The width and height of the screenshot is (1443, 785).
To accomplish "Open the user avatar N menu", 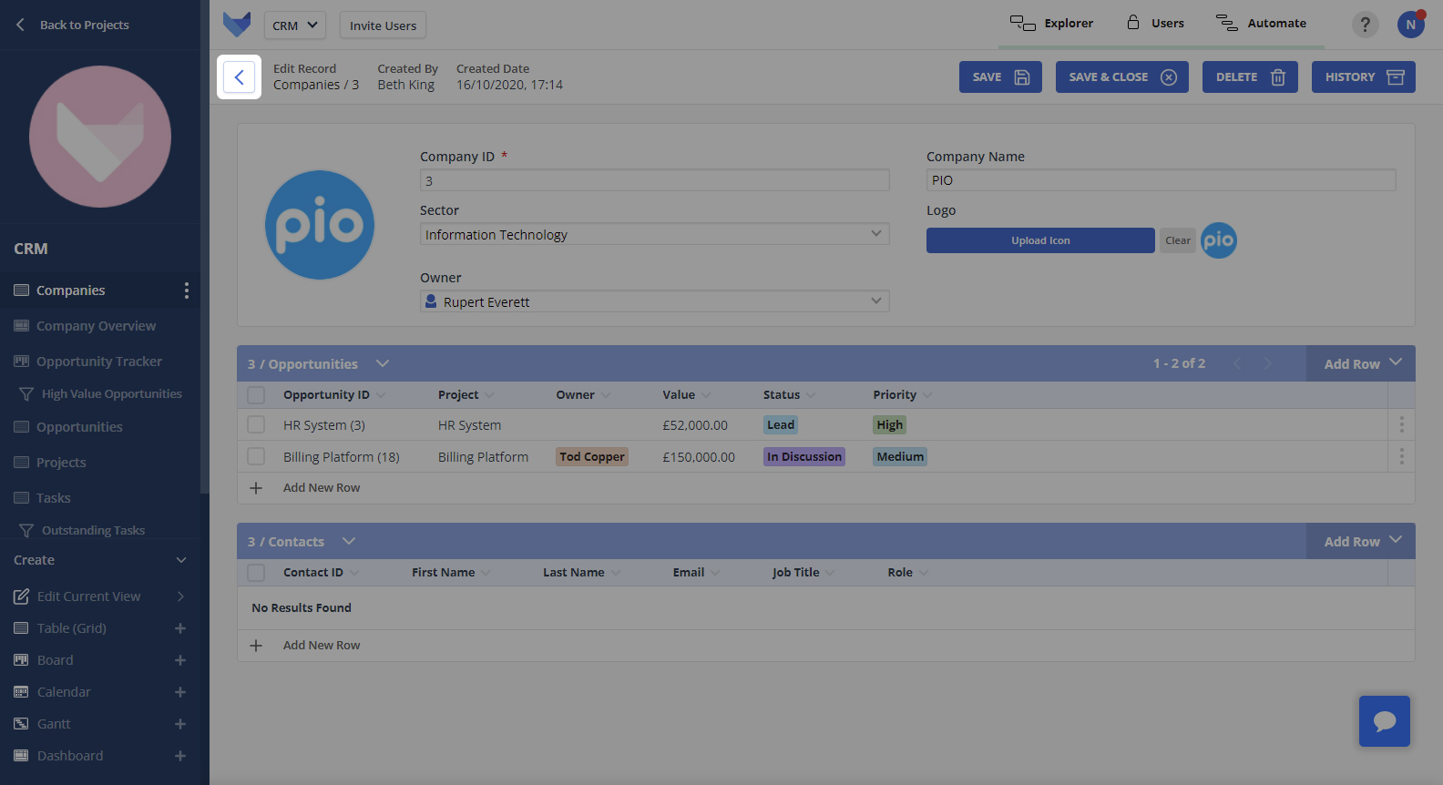I will [x=1410, y=25].
